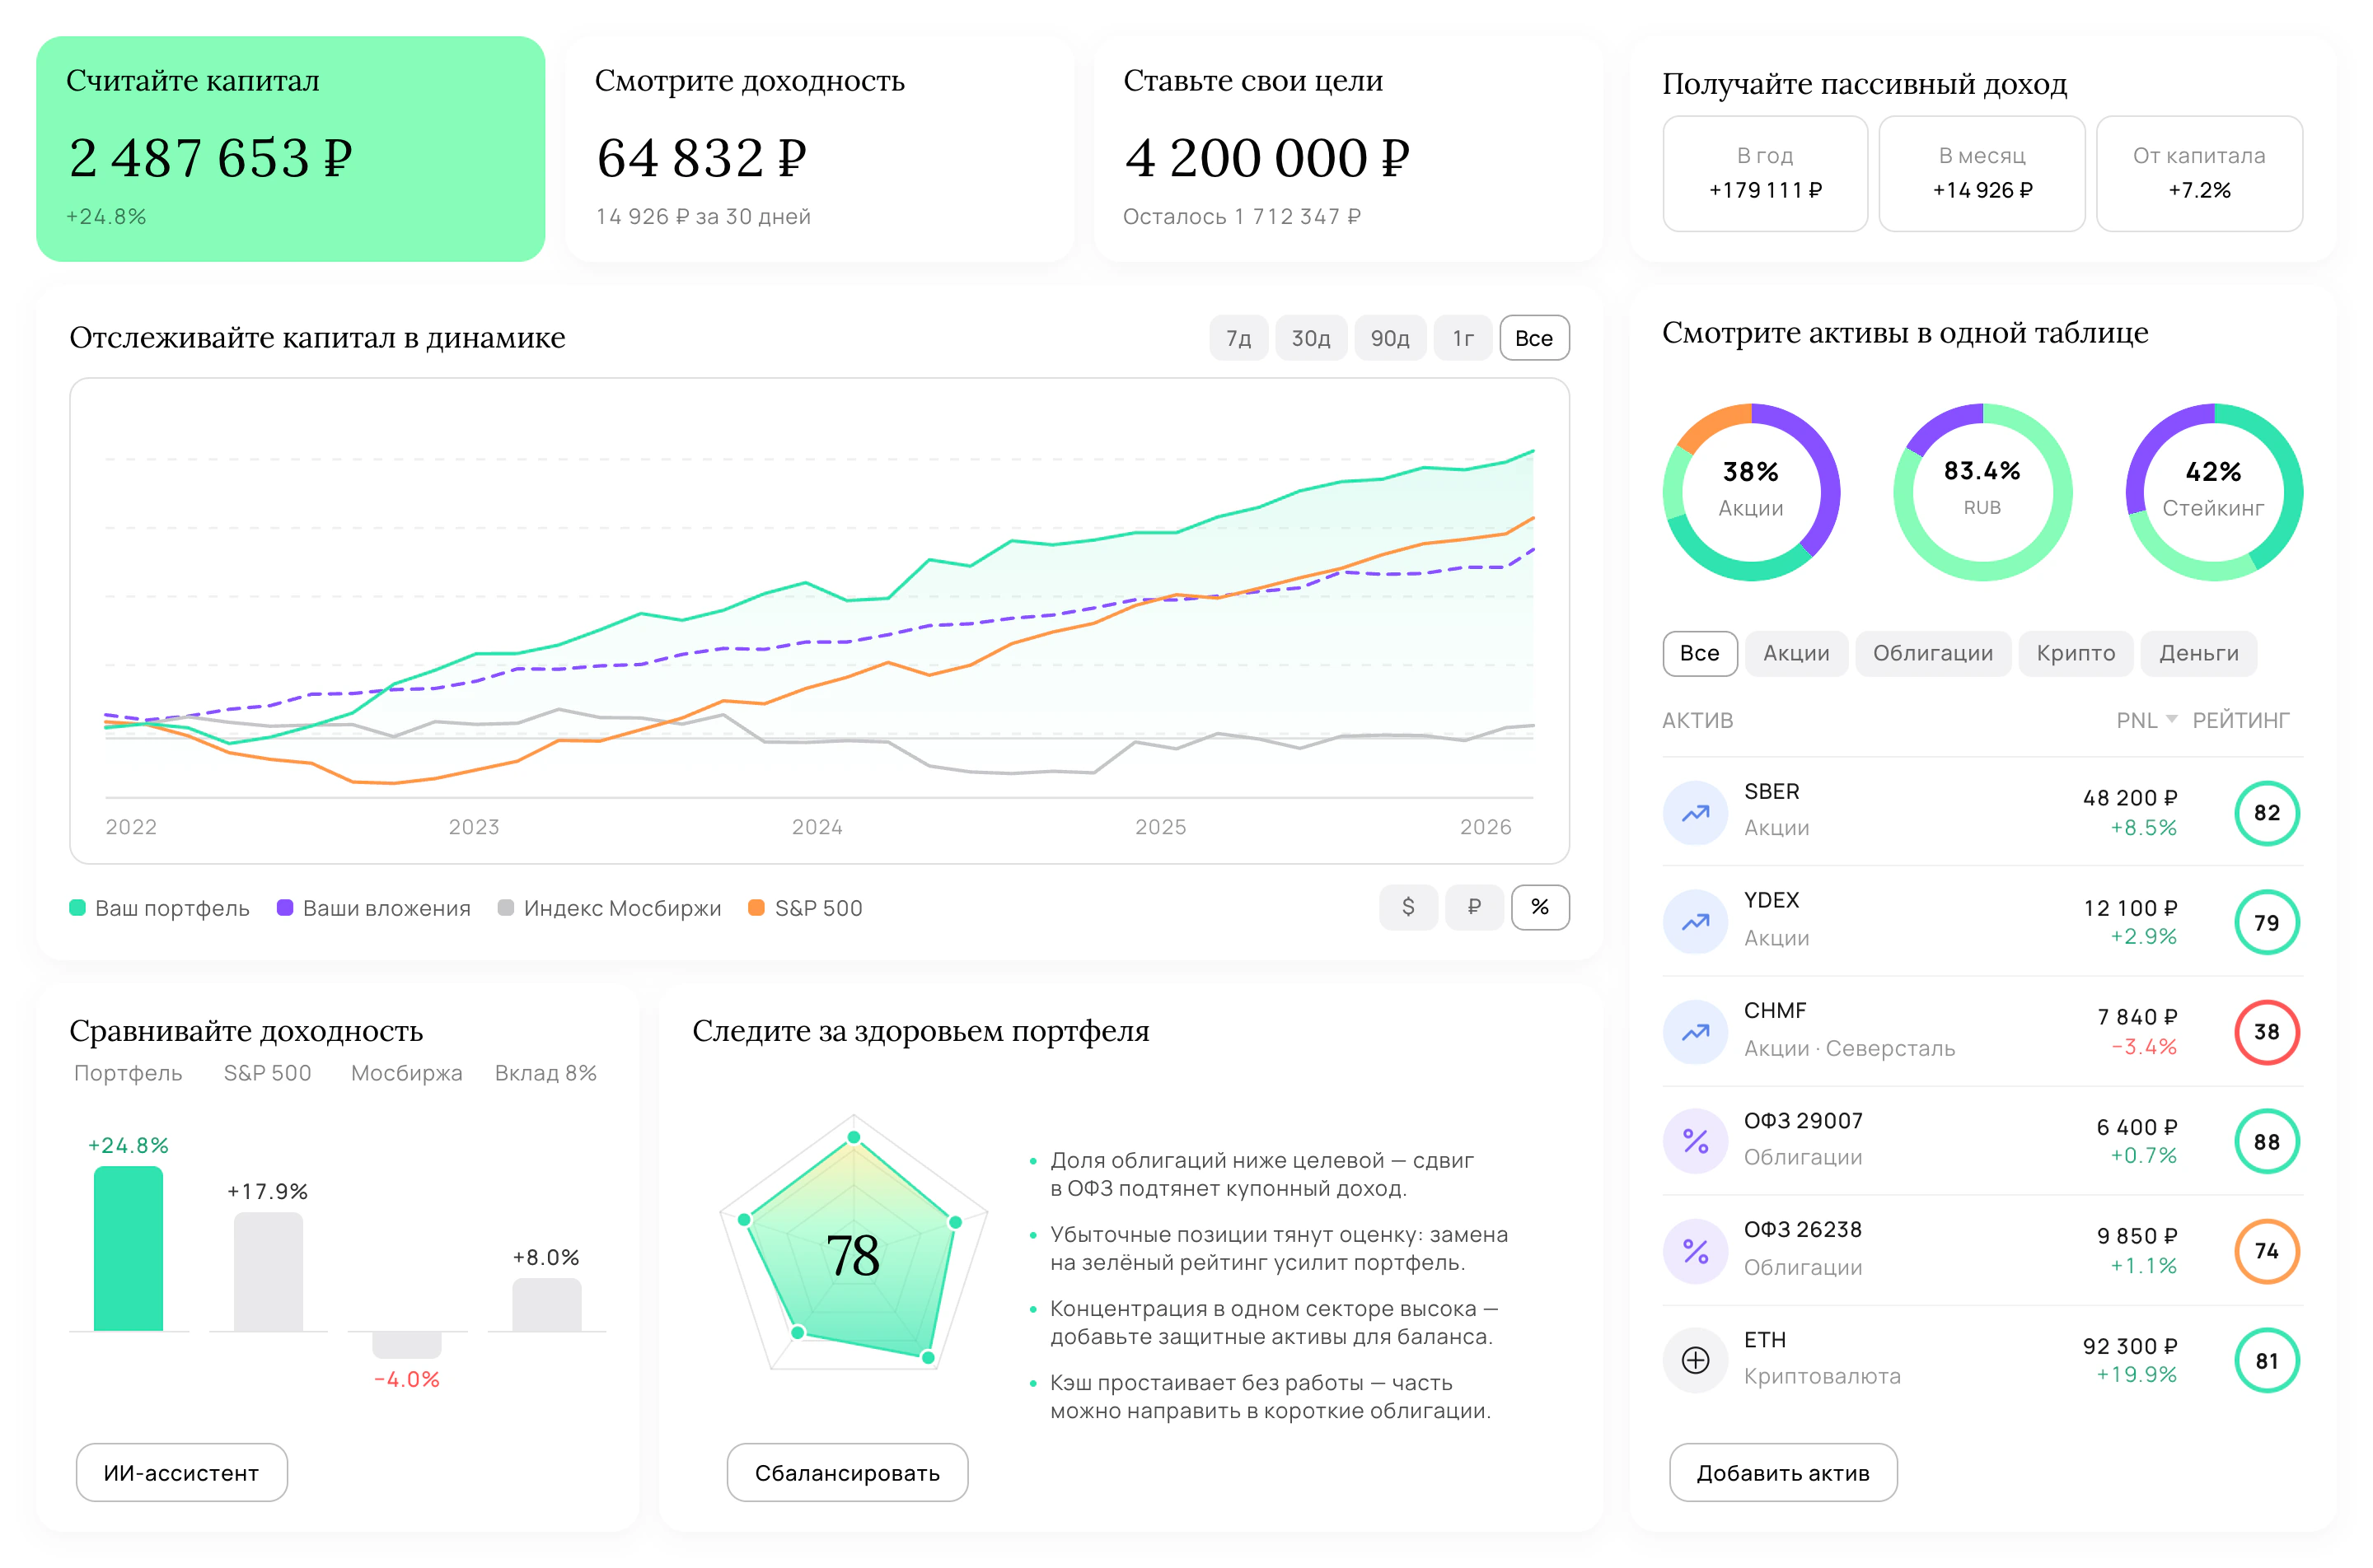Select the 30д time range
2373x1568 pixels.
[1311, 338]
